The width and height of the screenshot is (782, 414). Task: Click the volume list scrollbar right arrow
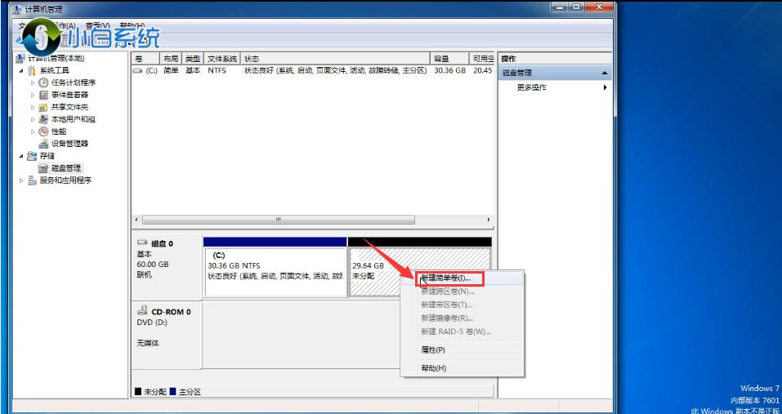click(489, 220)
